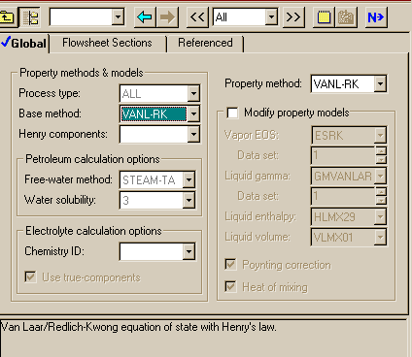
Task: Click the Electrolyte calculation options heading
Action: [x=93, y=231]
